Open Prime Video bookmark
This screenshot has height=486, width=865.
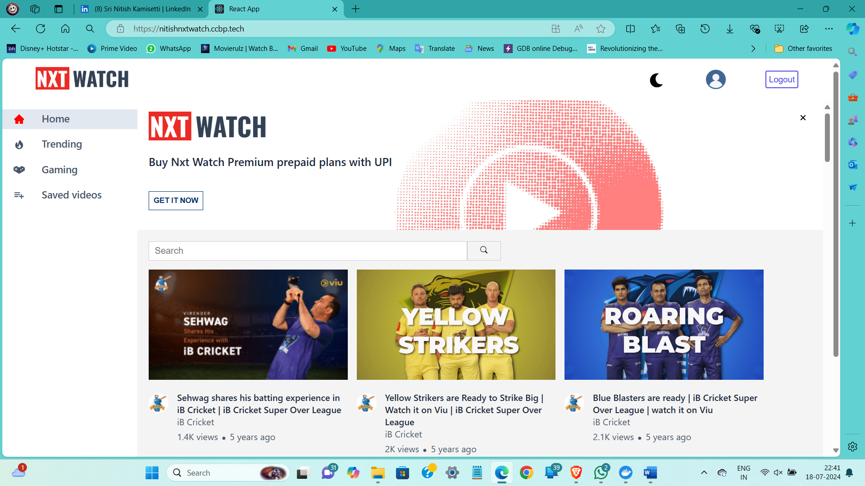tap(112, 49)
